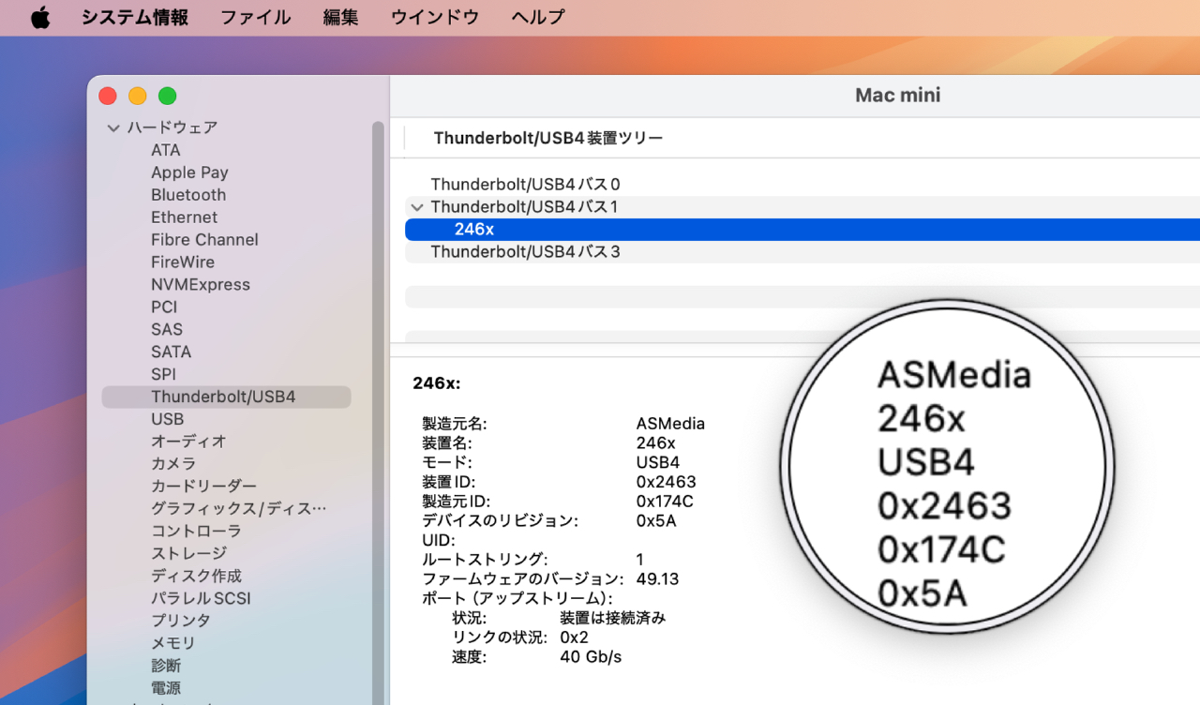Select PCI in the sidebar
This screenshot has height=705, width=1200.
point(164,307)
